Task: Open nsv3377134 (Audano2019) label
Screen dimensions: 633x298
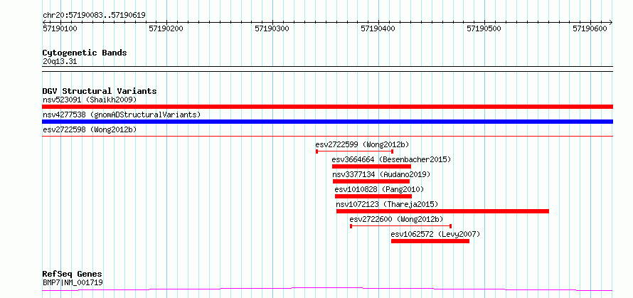Action: point(381,174)
